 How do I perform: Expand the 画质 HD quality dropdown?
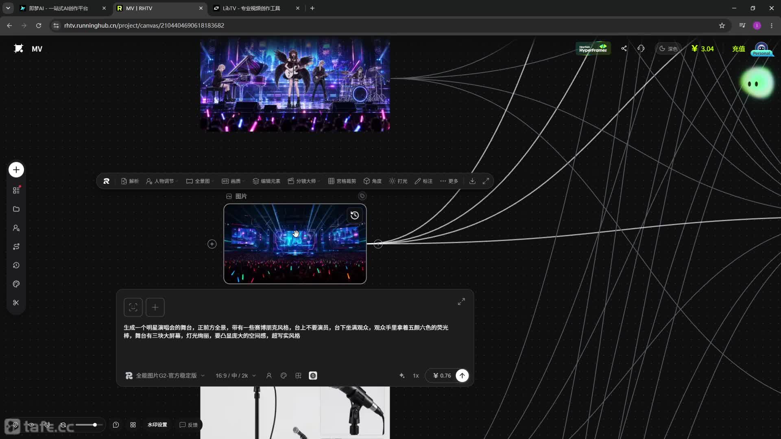[233, 181]
